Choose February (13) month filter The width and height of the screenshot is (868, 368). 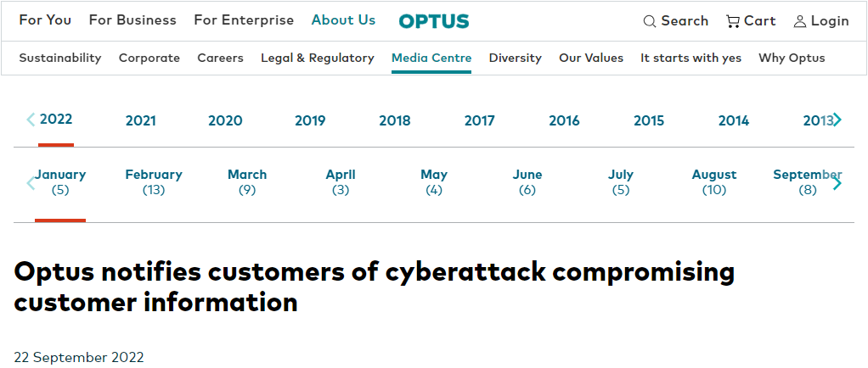click(154, 181)
